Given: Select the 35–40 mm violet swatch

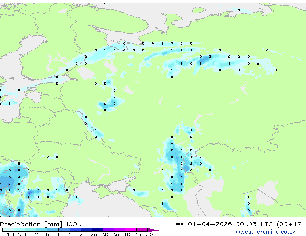Looking at the screenshot, I should pos(120,230).
